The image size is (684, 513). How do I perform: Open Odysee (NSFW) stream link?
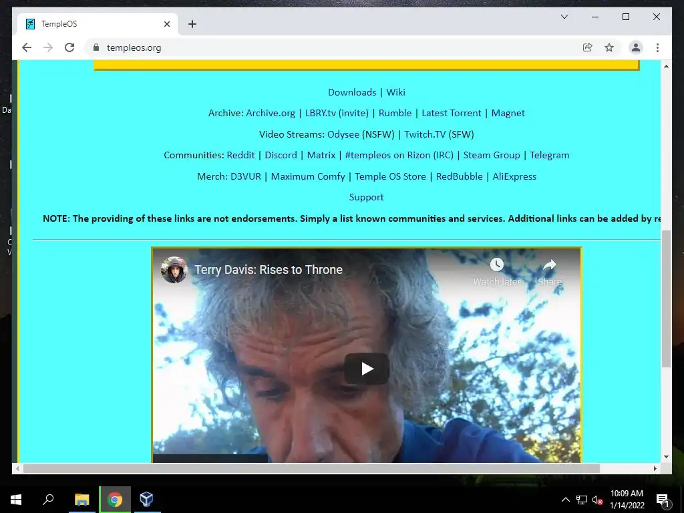[361, 134]
